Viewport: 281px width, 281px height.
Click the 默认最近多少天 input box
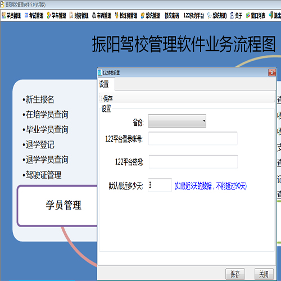160,185
